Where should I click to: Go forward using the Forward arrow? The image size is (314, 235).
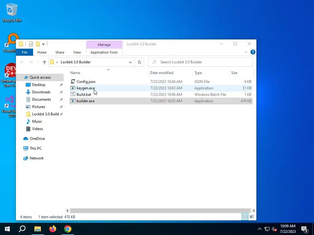pyautogui.click(x=31, y=62)
